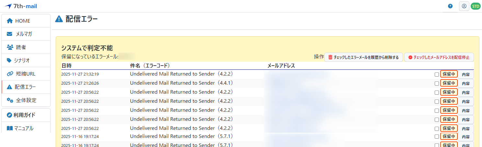The image size is (482, 147).
Task: Open 全体設定 settings menu
Action: click(x=26, y=100)
